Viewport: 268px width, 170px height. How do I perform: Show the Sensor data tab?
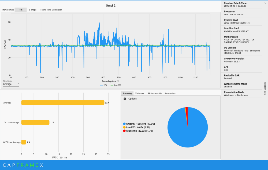[x=170, y=93]
